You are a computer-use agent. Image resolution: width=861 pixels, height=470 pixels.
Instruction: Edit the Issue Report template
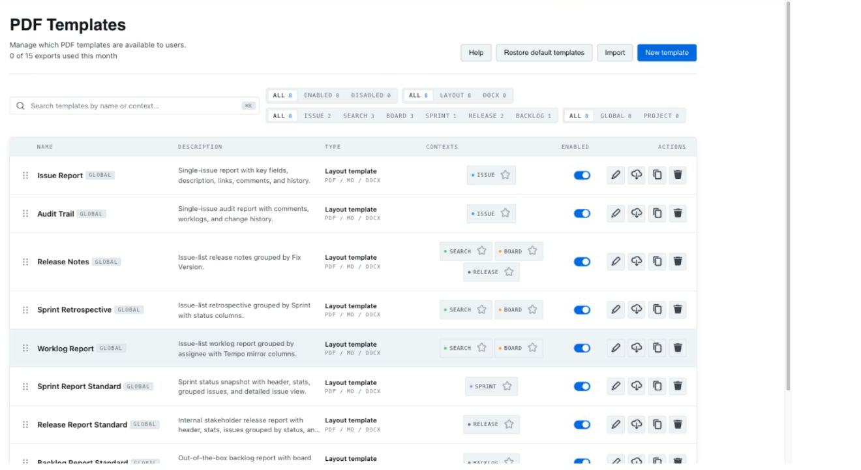pyautogui.click(x=616, y=175)
